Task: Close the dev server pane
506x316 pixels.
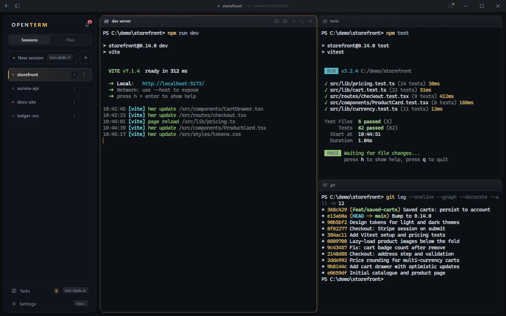Action: coord(310,21)
